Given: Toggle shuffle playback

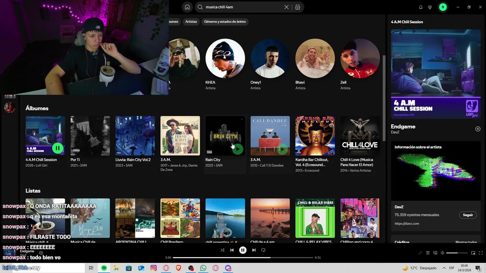Looking at the screenshot, I should coord(222,250).
